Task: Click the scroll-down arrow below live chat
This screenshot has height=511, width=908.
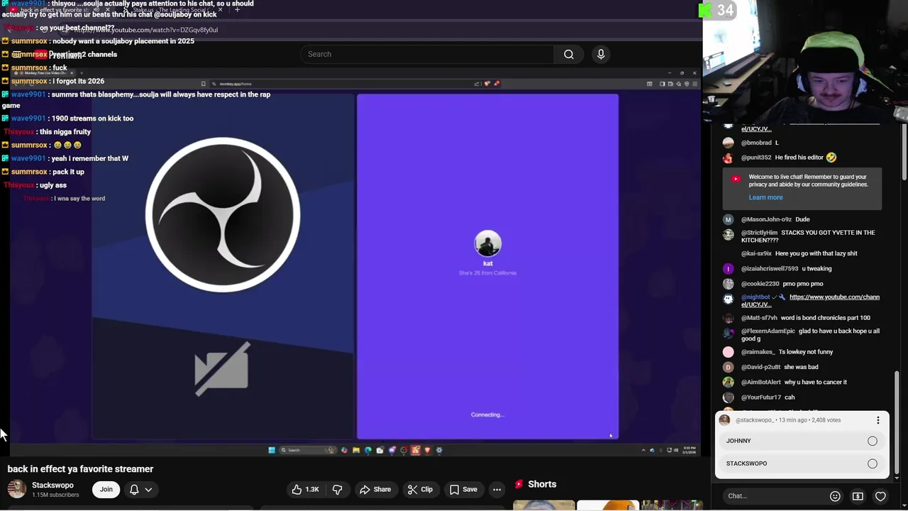Action: tap(897, 478)
